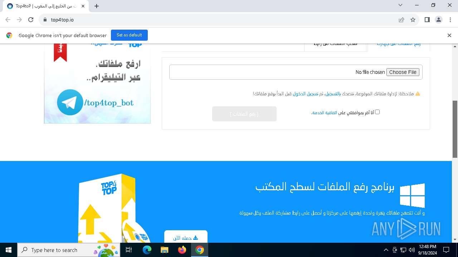Open the Windows Start menu
The image size is (458, 257).
[9, 250]
